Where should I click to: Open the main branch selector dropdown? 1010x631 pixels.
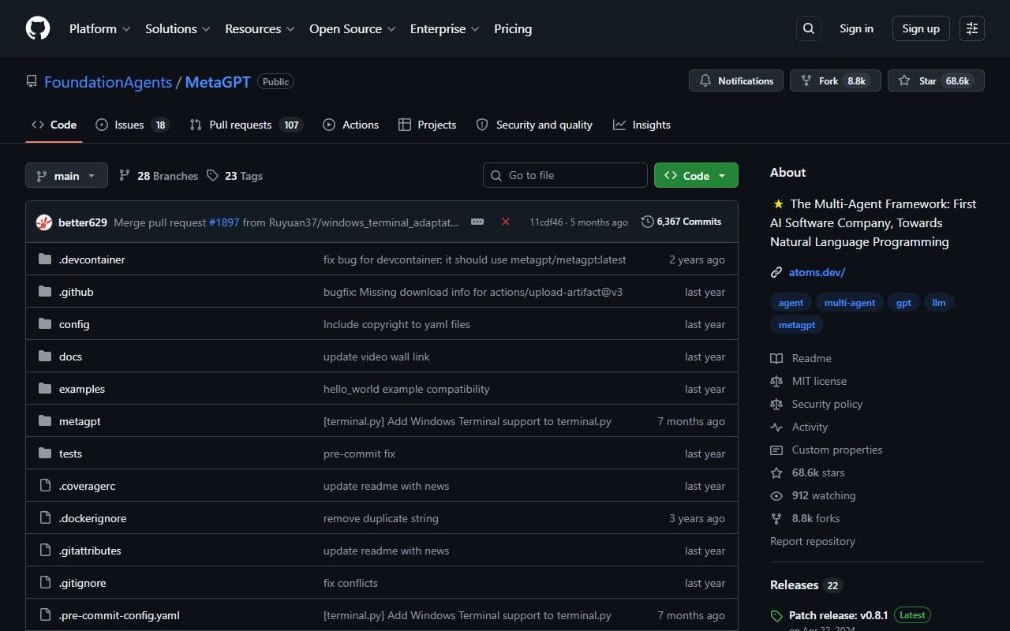click(x=66, y=175)
